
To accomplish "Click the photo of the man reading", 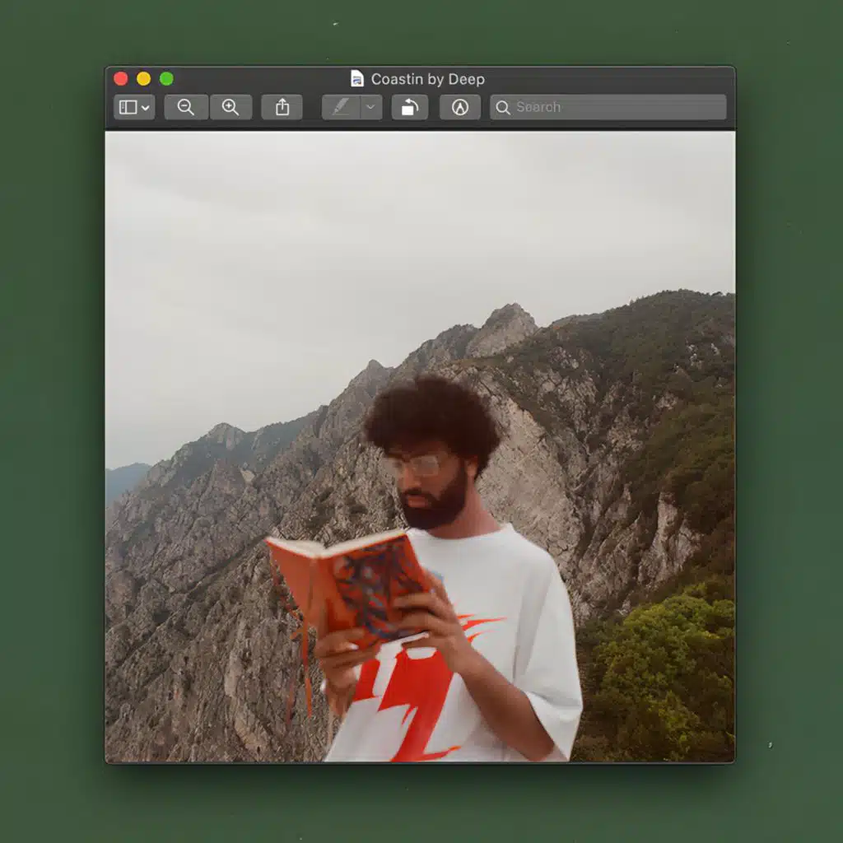I will pos(421,447).
